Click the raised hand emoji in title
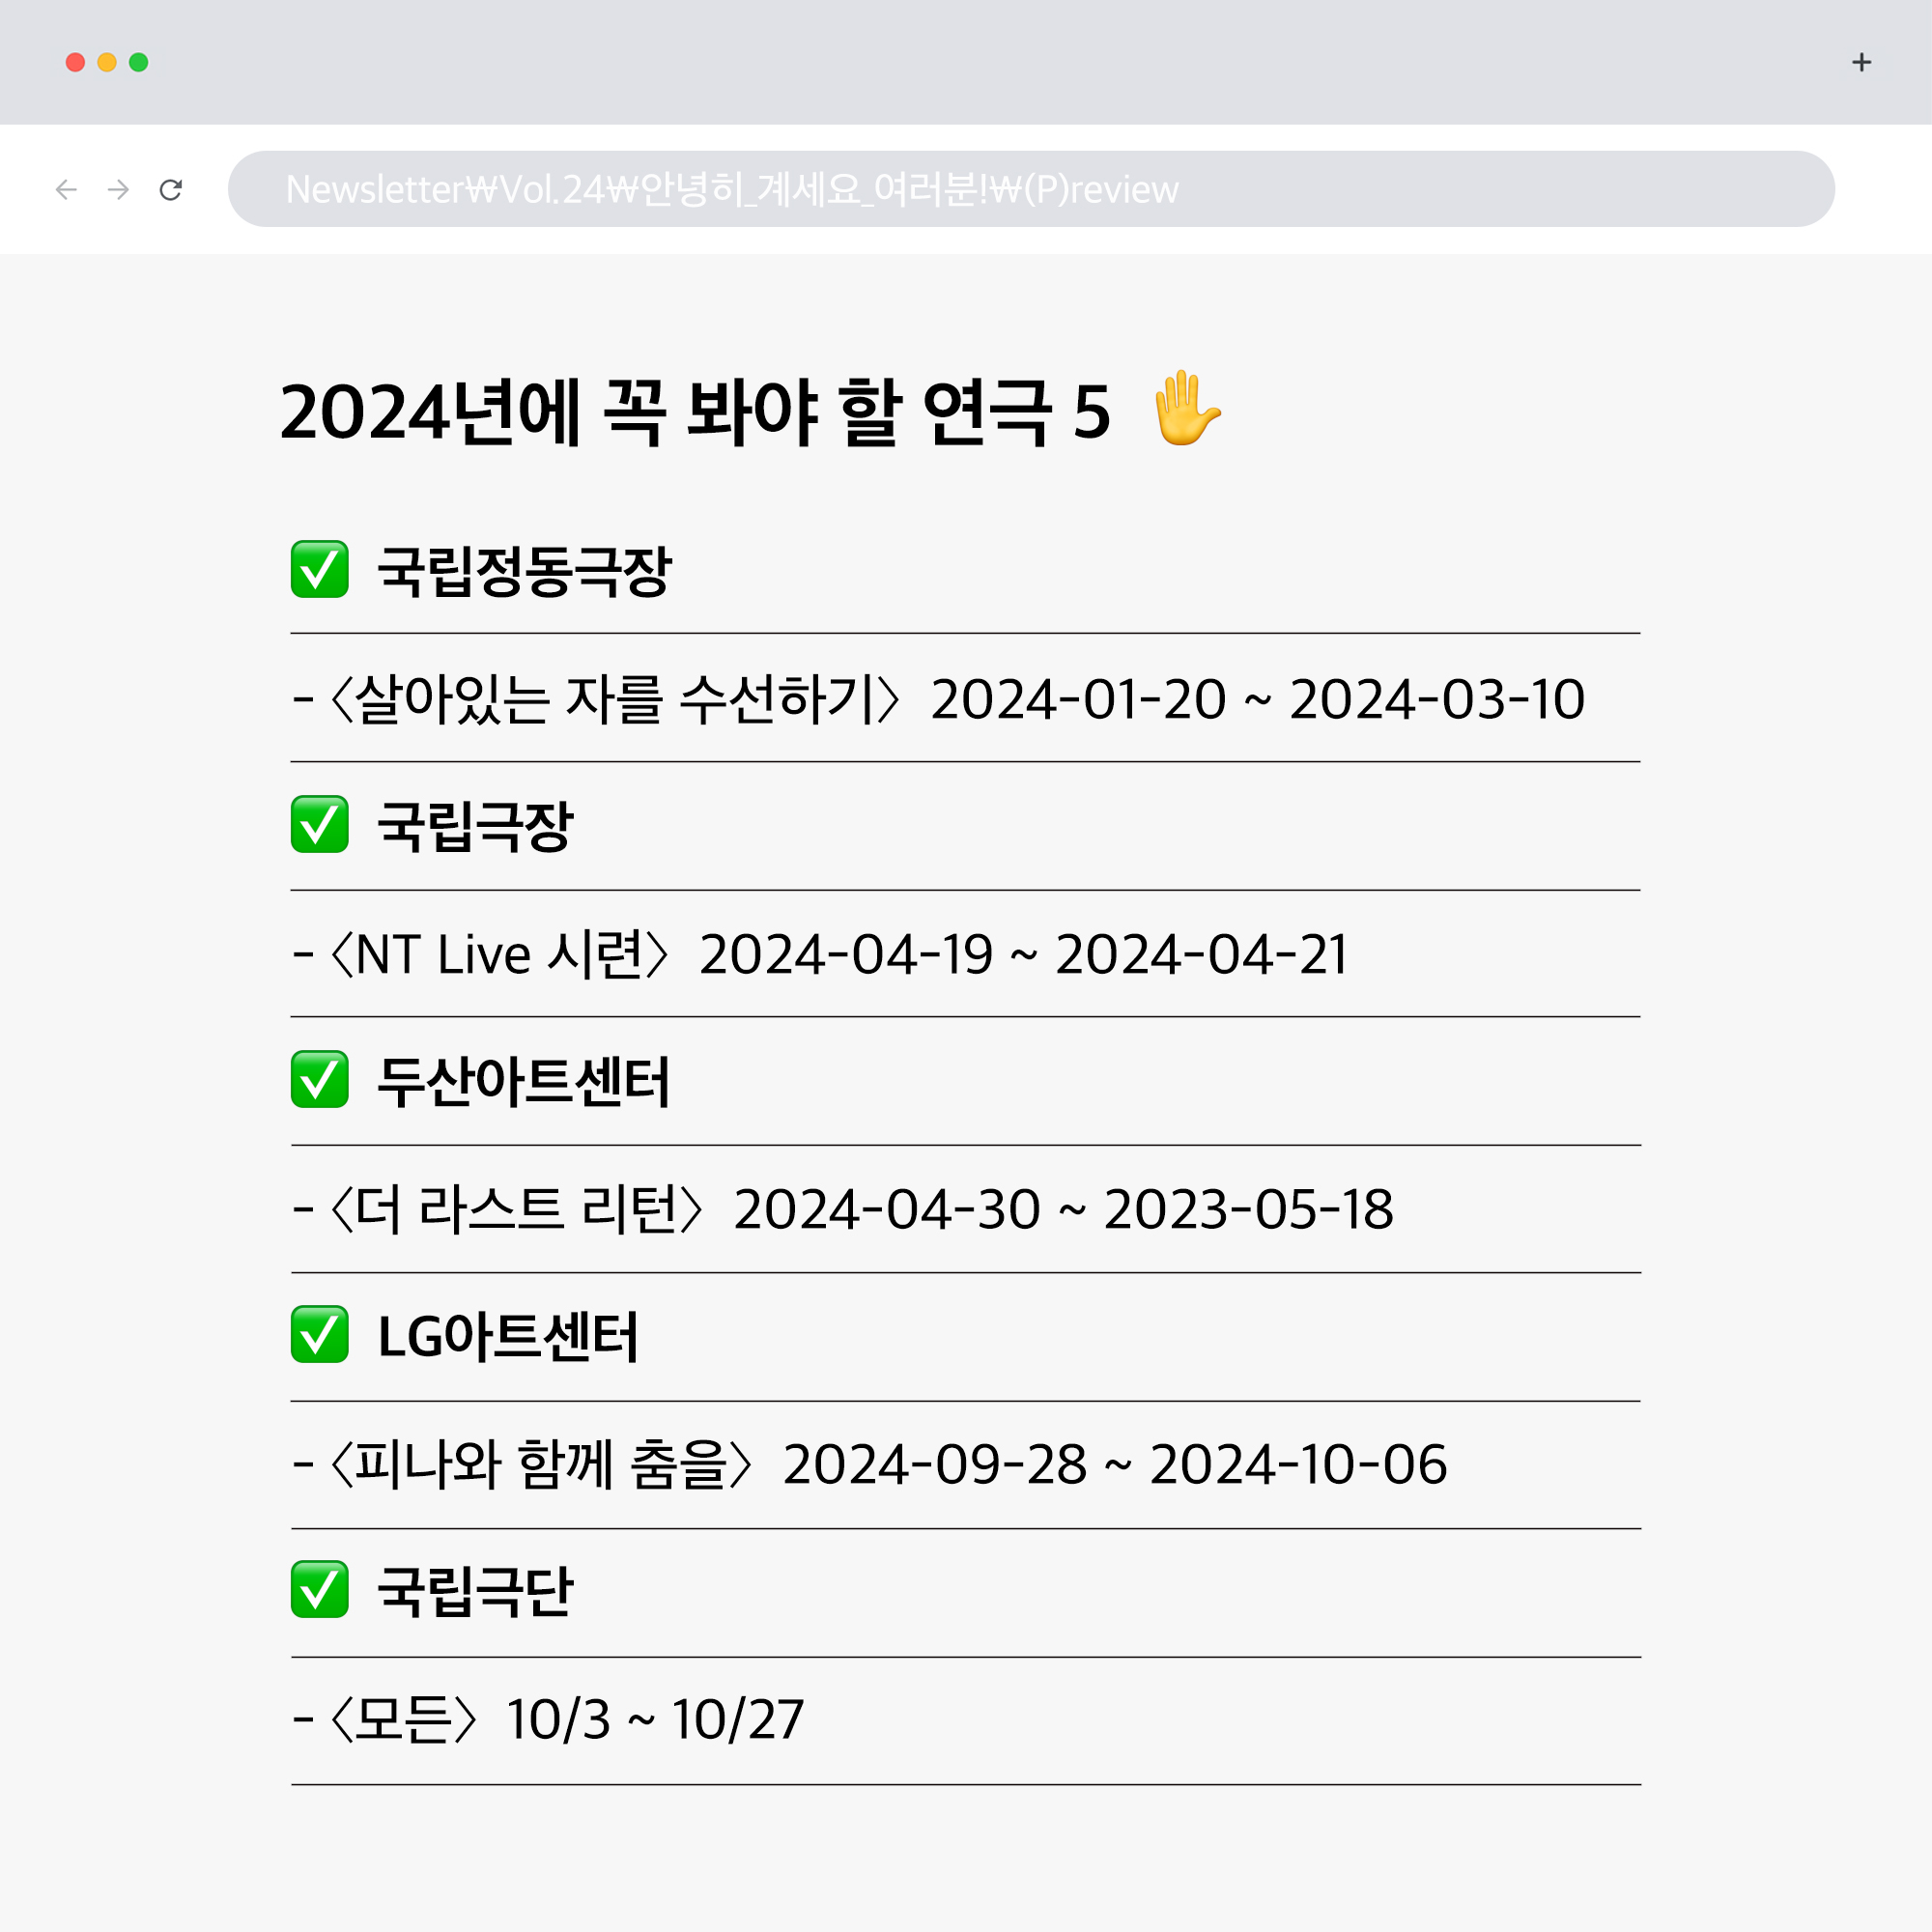 tap(1186, 408)
